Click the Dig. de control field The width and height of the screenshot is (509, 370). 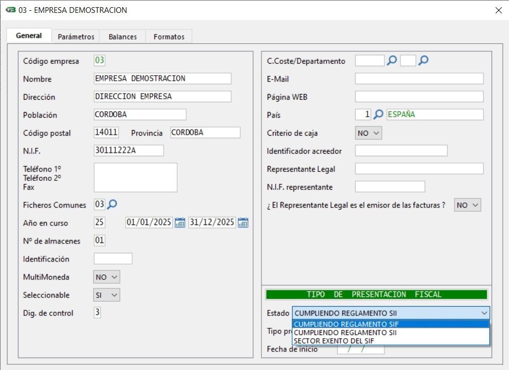(x=97, y=312)
